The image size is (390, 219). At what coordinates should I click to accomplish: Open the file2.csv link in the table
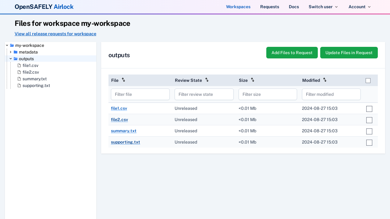coord(119,120)
